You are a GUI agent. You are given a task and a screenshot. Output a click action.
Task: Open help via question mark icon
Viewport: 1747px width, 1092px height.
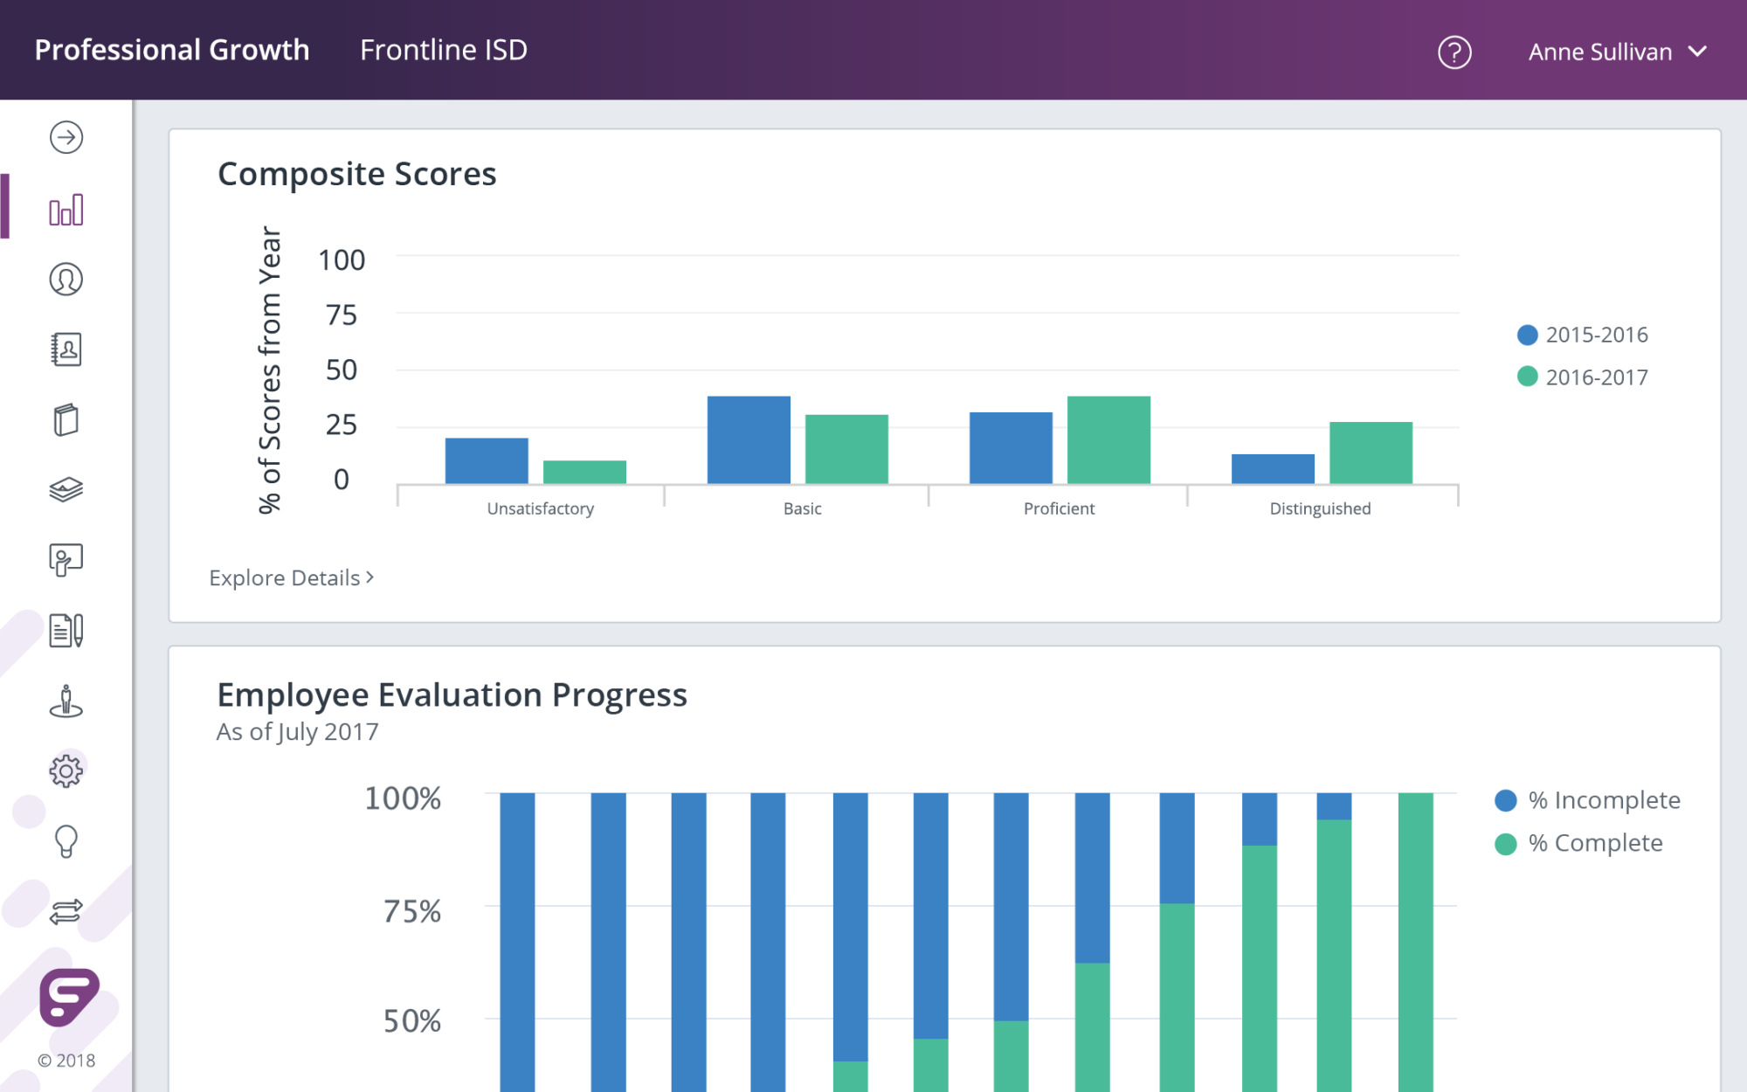[x=1454, y=52]
